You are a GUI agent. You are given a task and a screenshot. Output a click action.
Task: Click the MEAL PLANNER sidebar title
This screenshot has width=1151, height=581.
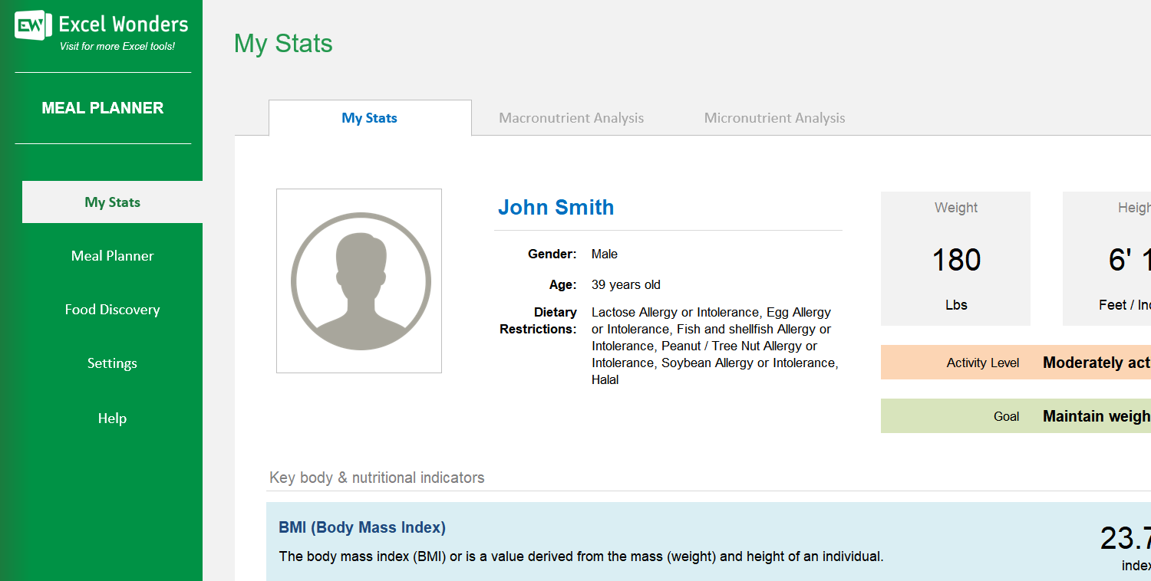[x=102, y=108]
